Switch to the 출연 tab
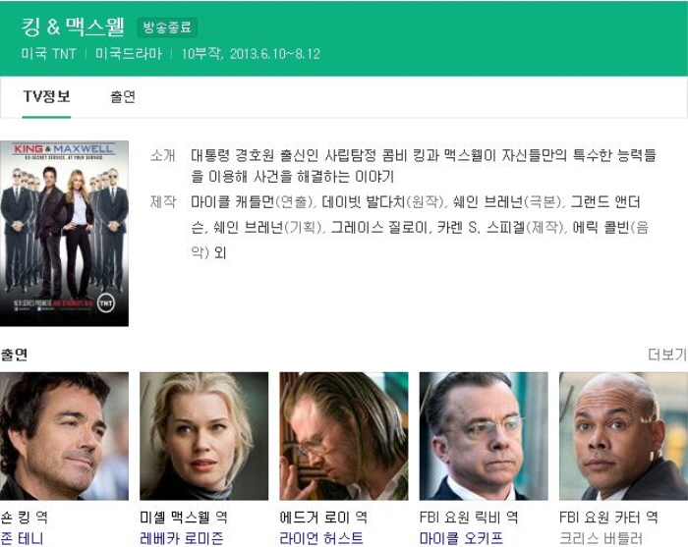The width and height of the screenshot is (688, 547). 123,96
